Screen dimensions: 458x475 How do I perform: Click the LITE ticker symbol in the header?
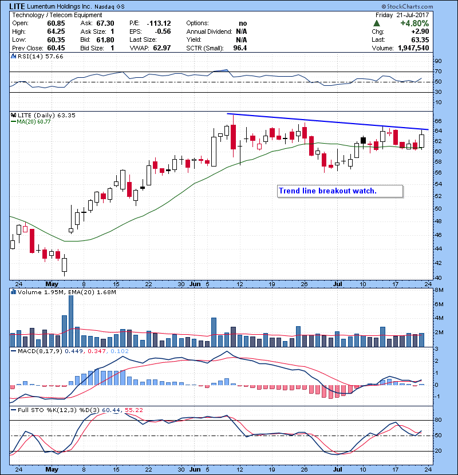point(17,6)
